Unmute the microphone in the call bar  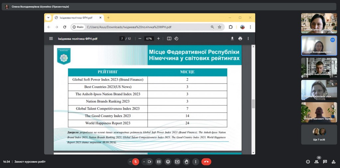point(135,162)
